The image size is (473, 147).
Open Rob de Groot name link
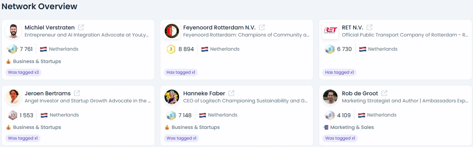point(360,93)
